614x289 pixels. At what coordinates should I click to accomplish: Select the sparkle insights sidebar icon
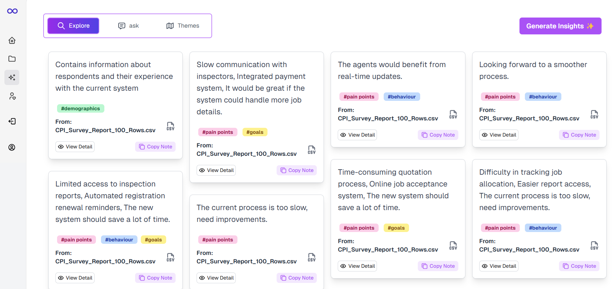12,78
